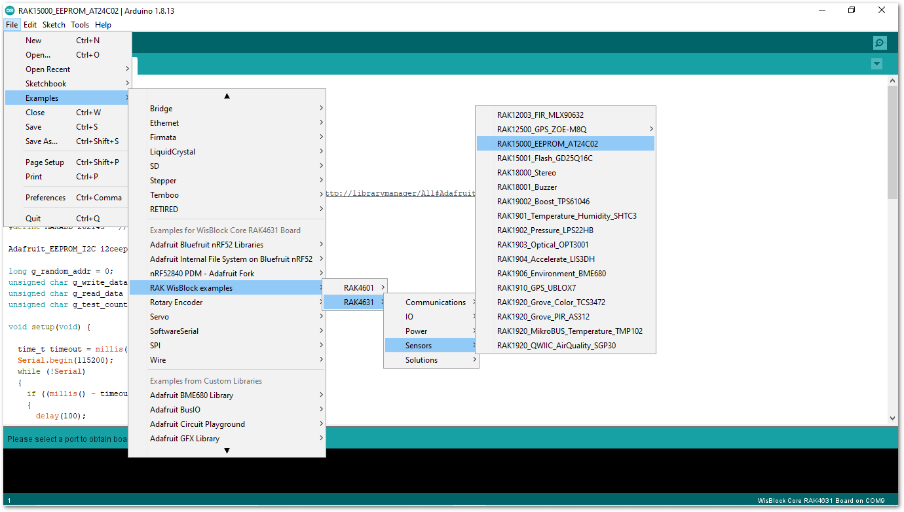
Task: Open Adafruit Circuit Playground examples
Action: pyautogui.click(x=227, y=424)
